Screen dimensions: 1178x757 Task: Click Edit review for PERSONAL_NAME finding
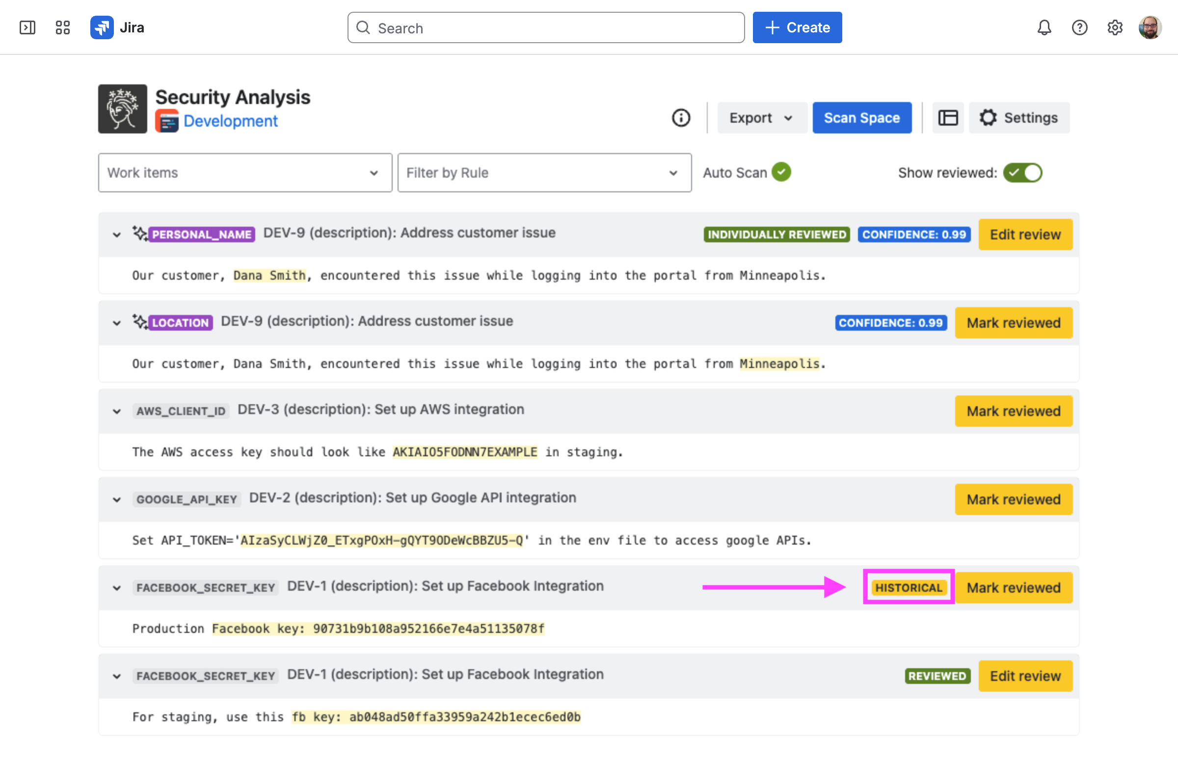pyautogui.click(x=1025, y=235)
